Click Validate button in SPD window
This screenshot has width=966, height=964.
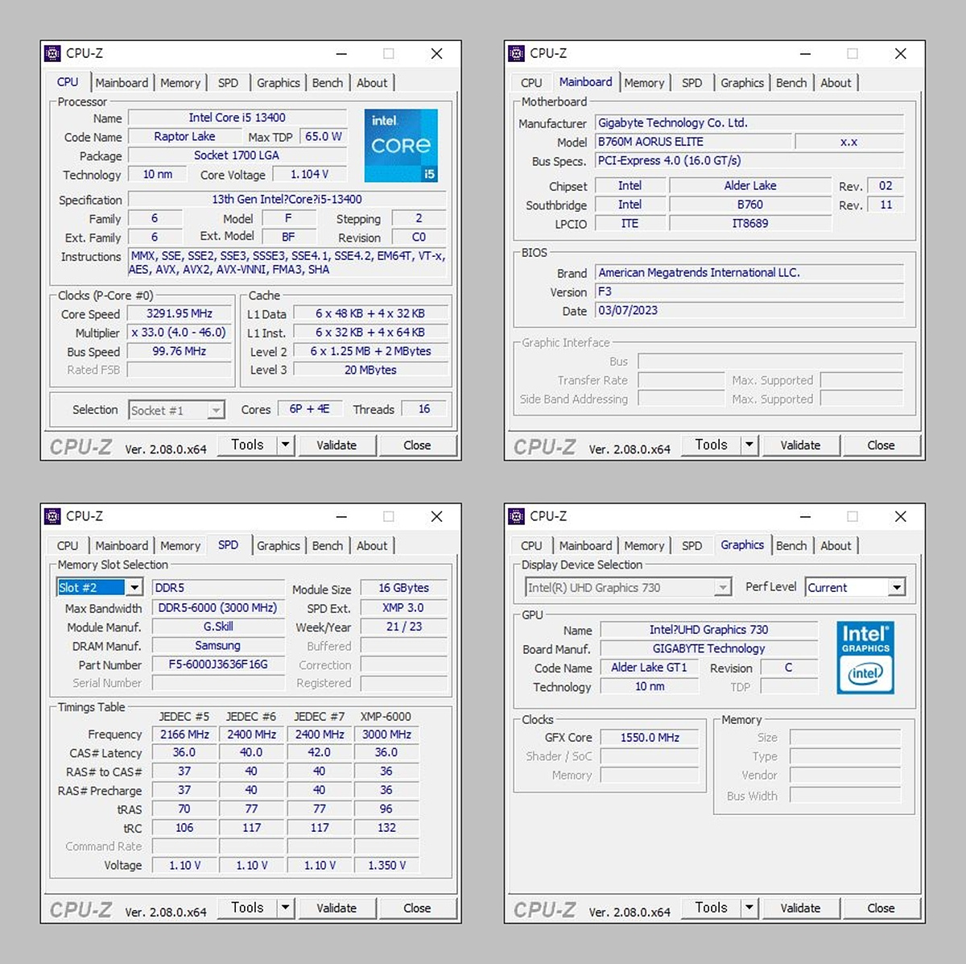point(336,908)
